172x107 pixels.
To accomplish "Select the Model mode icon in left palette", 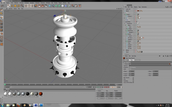I will pyautogui.click(x=2, y=17).
